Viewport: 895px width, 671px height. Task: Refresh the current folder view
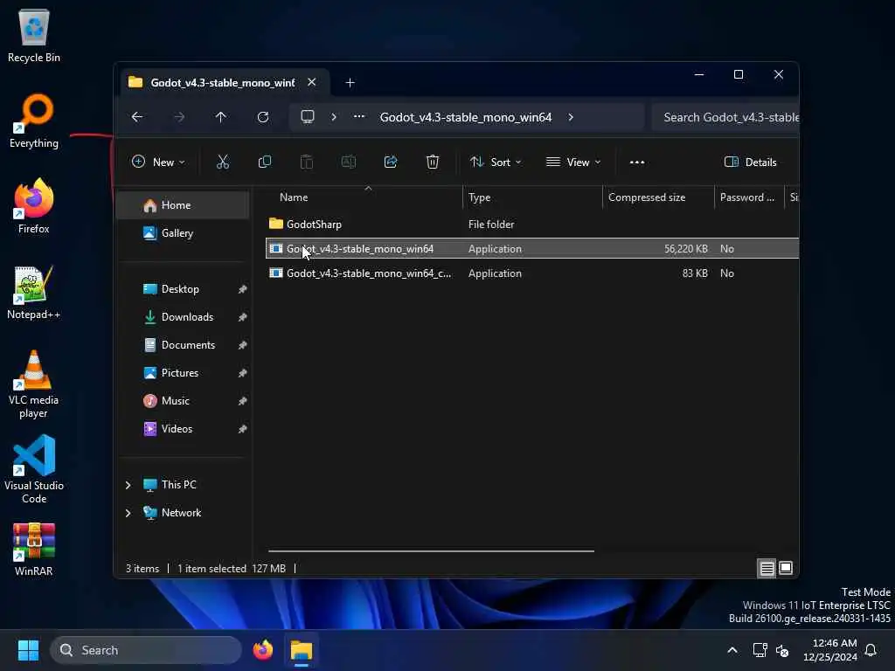263,117
